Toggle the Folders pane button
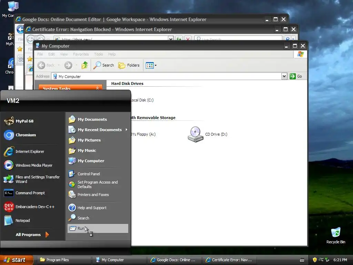This screenshot has height=265, width=353. [129, 65]
